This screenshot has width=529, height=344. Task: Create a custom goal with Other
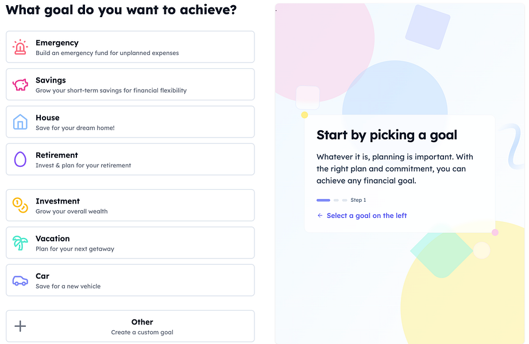point(130,326)
